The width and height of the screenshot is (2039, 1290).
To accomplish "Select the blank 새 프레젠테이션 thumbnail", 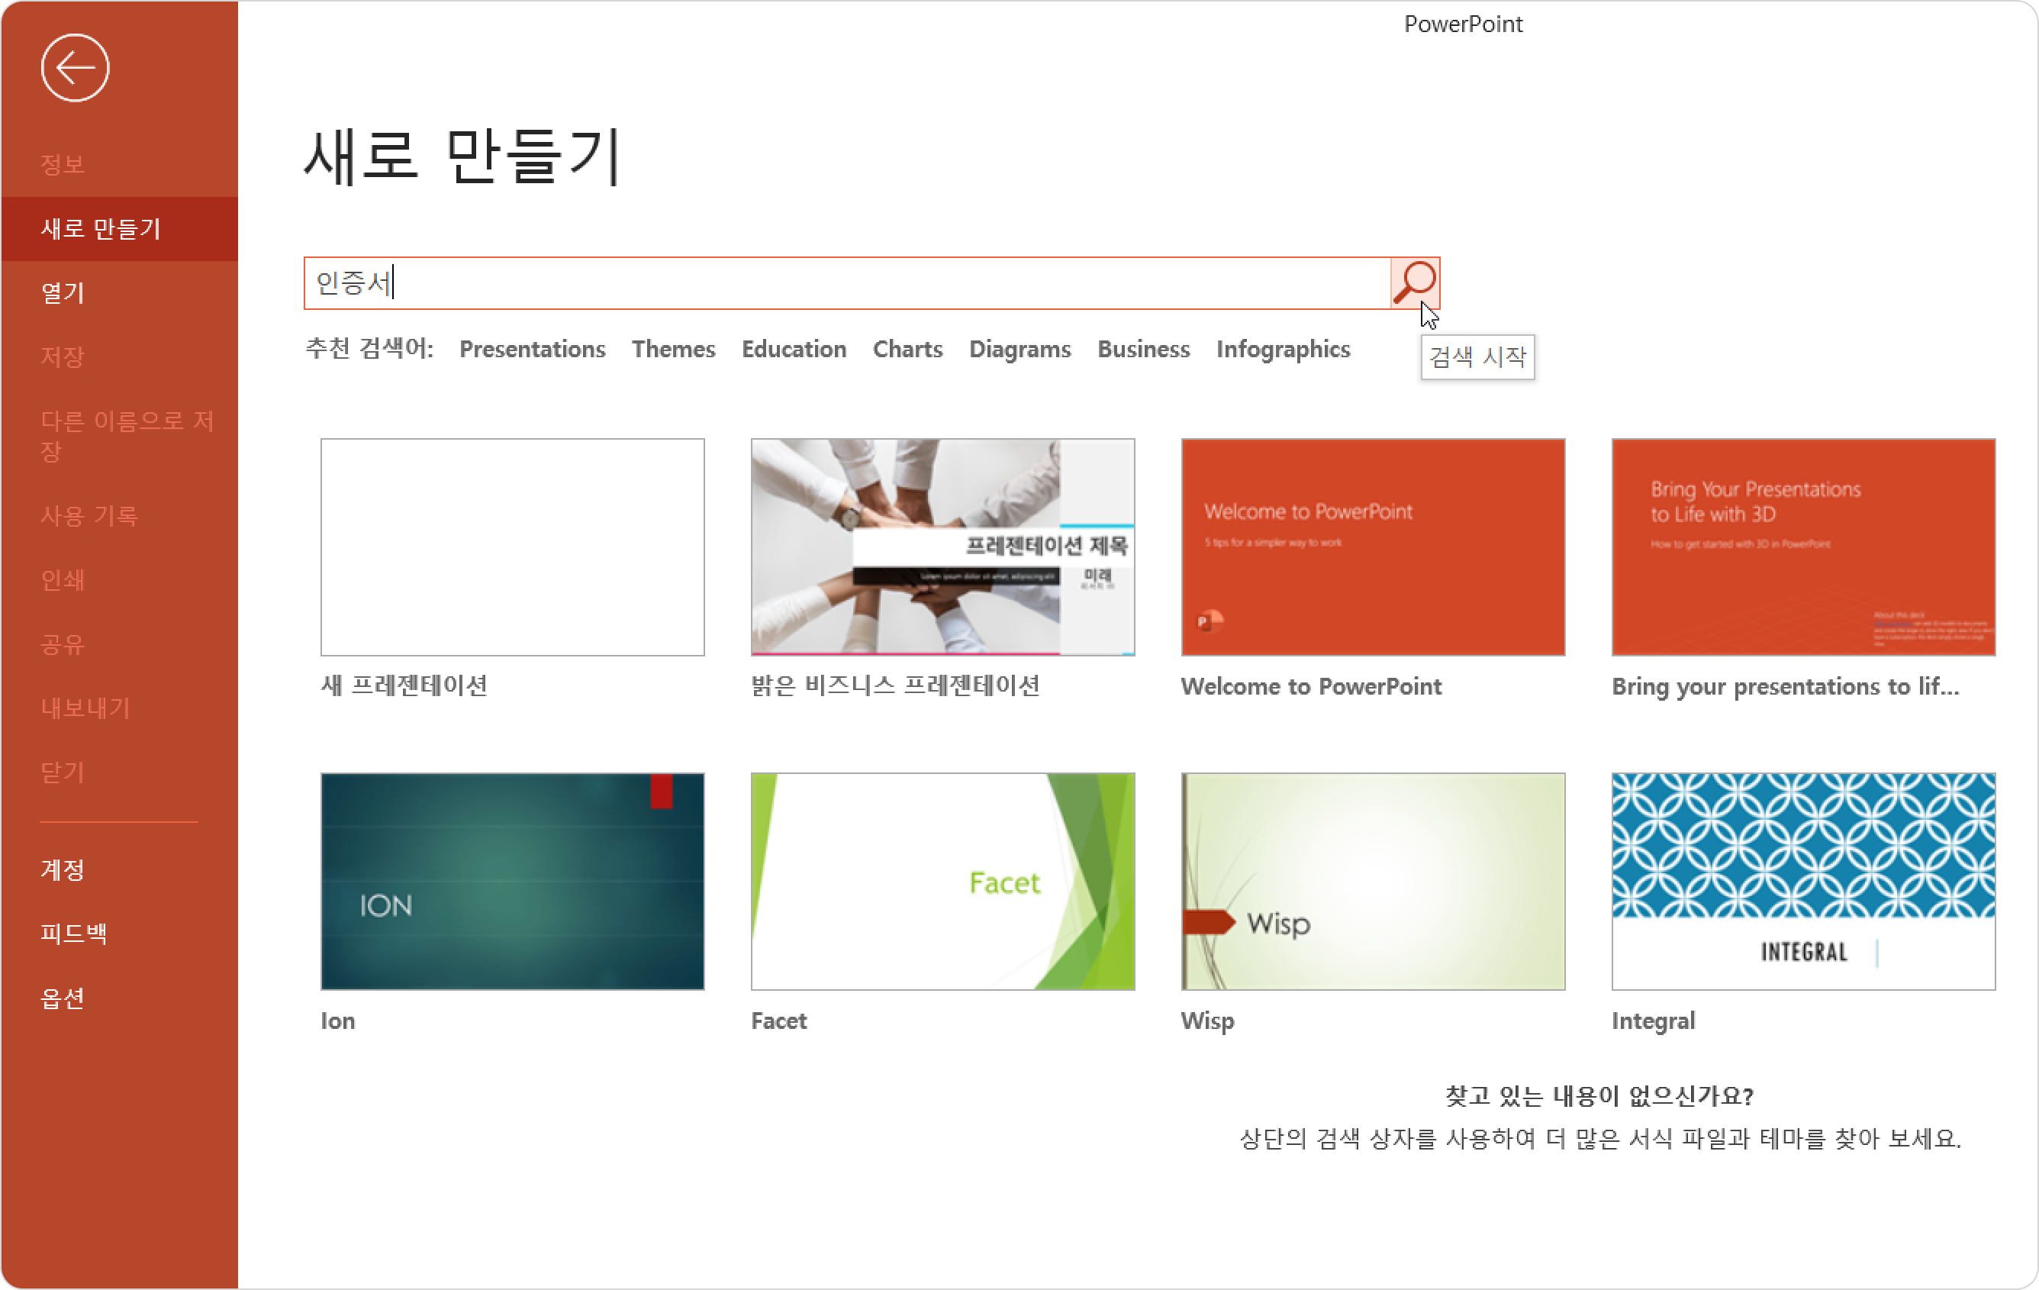I will [x=512, y=547].
